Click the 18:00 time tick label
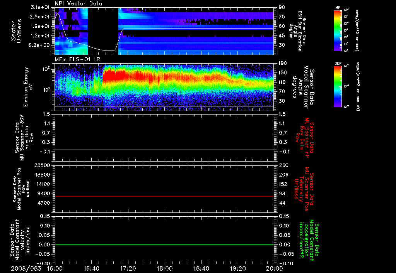 click(165, 268)
